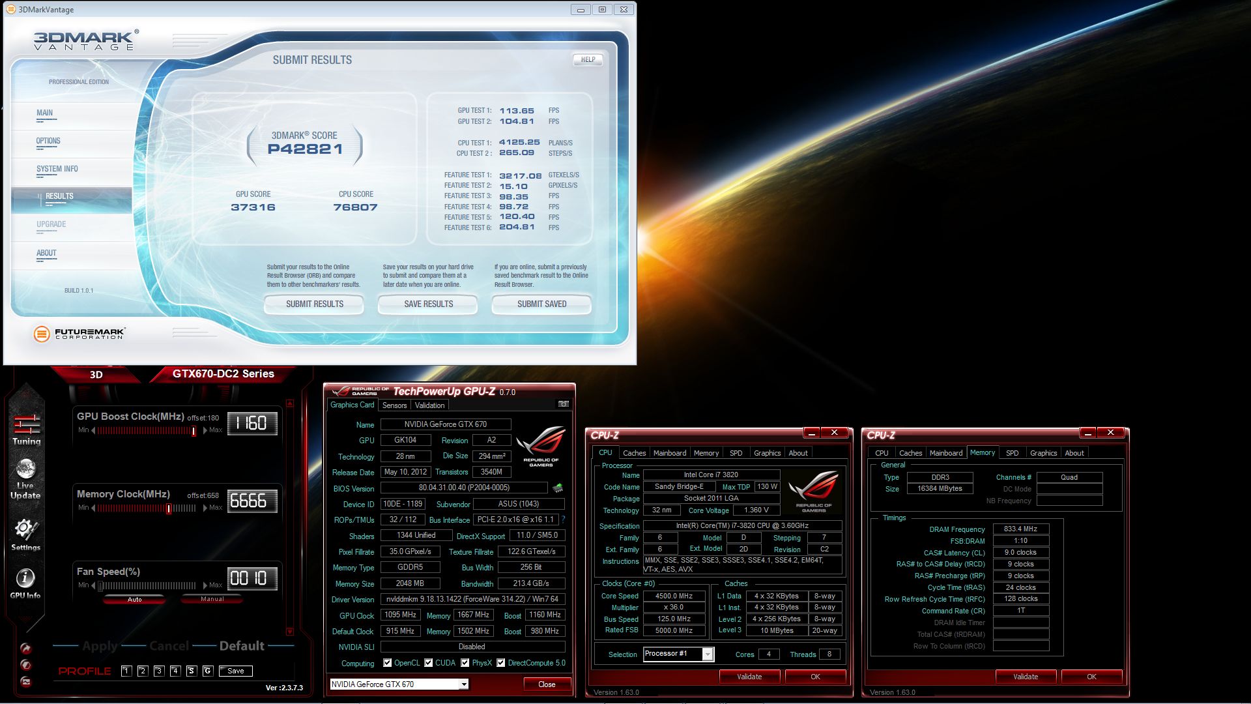The height and width of the screenshot is (704, 1251).
Task: Open the Validation tab in GPU-Z
Action: [429, 405]
